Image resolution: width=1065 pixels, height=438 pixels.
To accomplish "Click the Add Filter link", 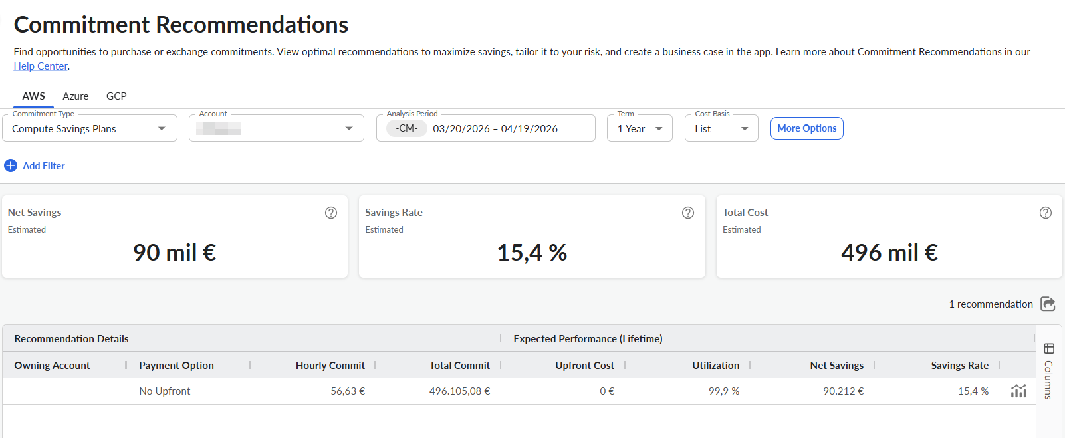I will pyautogui.click(x=44, y=165).
